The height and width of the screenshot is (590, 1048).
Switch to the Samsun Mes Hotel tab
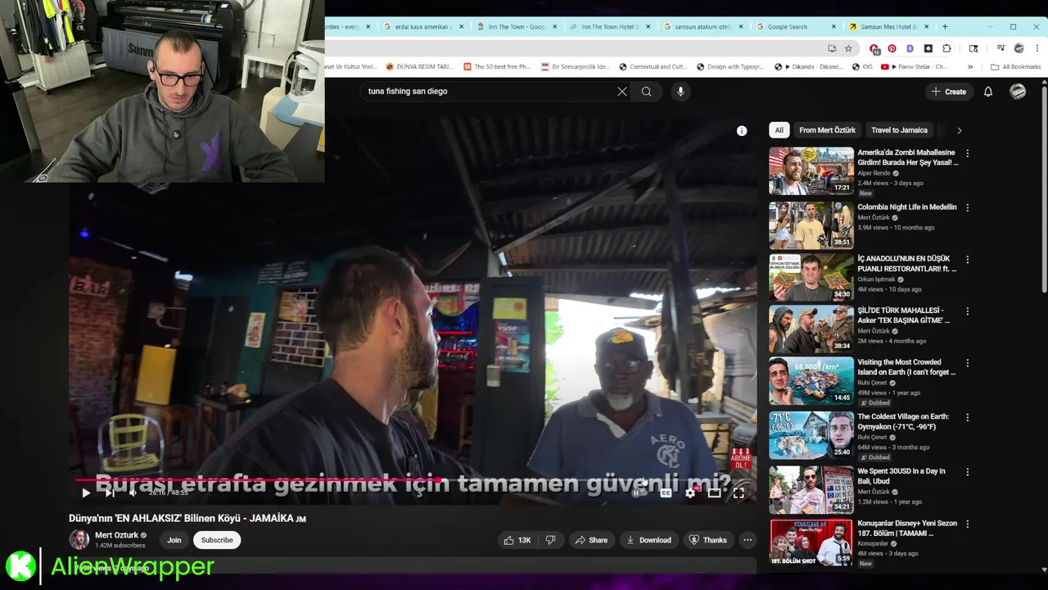pos(889,26)
